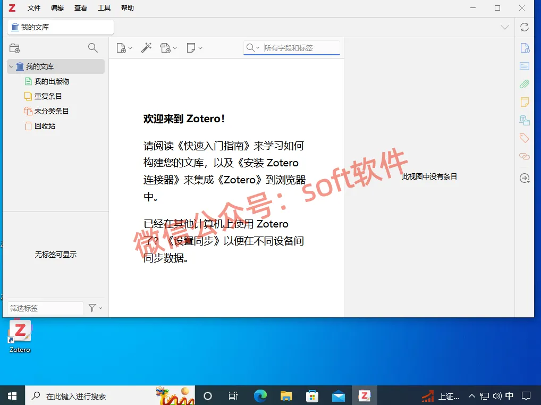
Task: Click Cortana circle on taskbar
Action: coord(208,395)
